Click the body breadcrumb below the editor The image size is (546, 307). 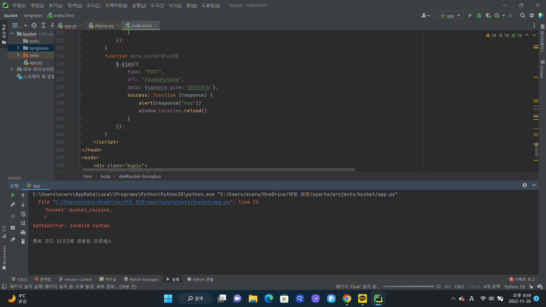(x=106, y=177)
